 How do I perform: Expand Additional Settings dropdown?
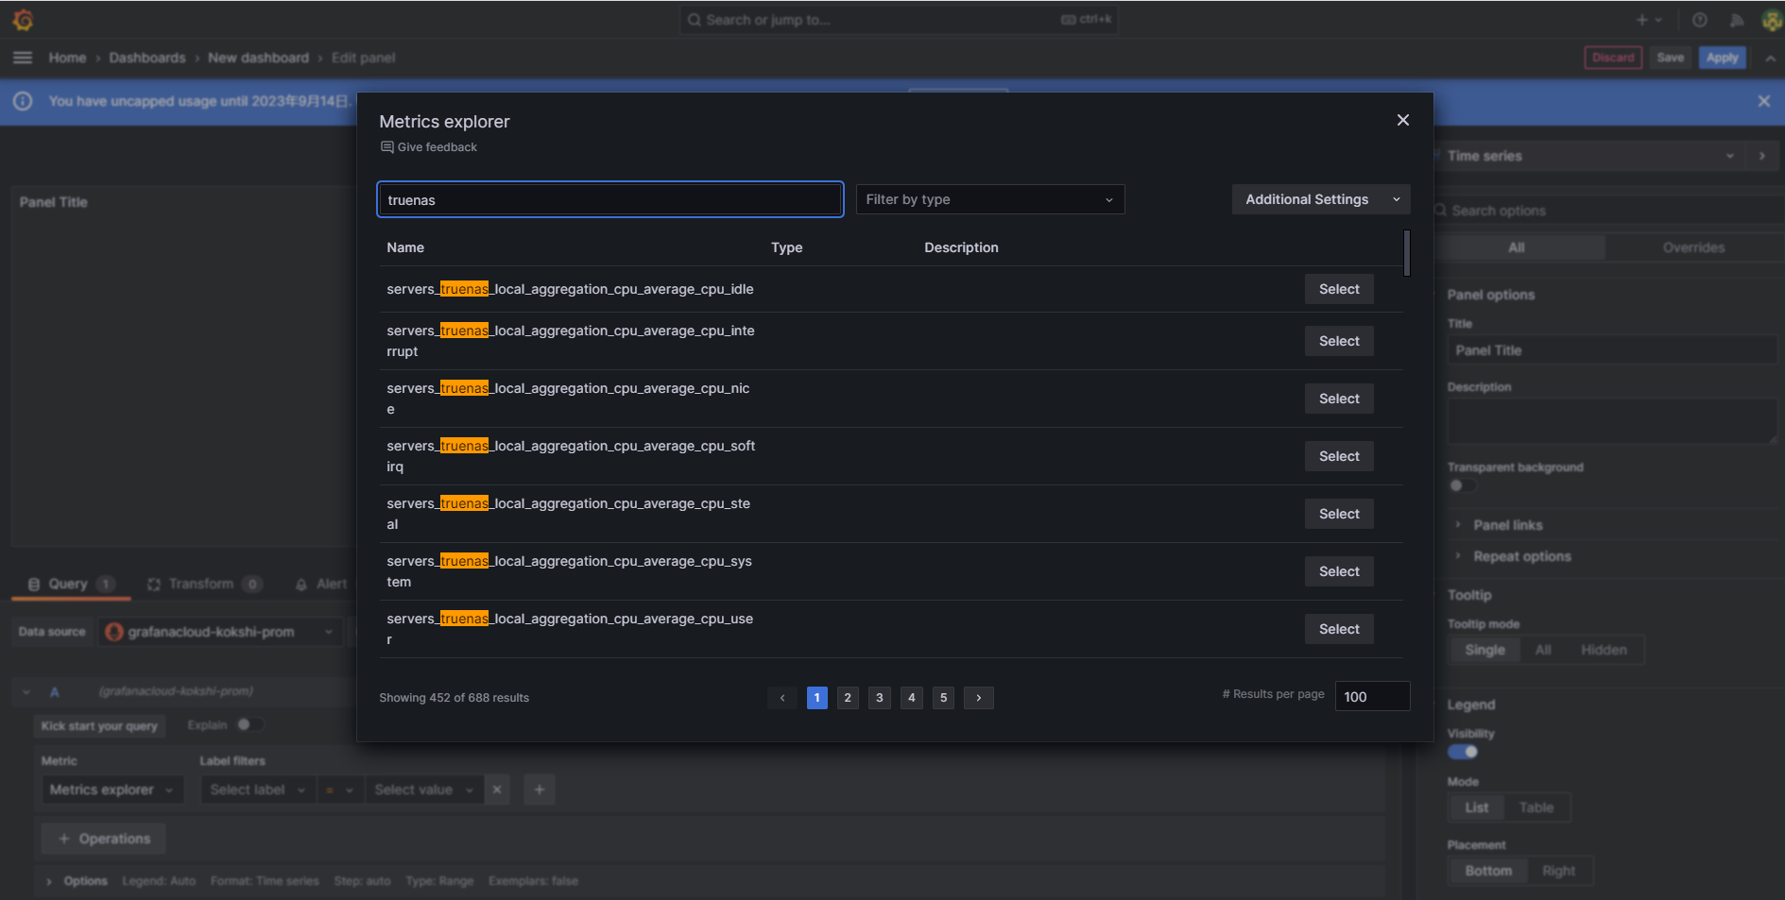pos(1321,199)
